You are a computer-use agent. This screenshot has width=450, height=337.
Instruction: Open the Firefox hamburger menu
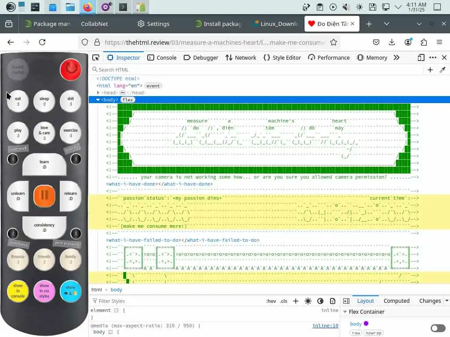439,43
